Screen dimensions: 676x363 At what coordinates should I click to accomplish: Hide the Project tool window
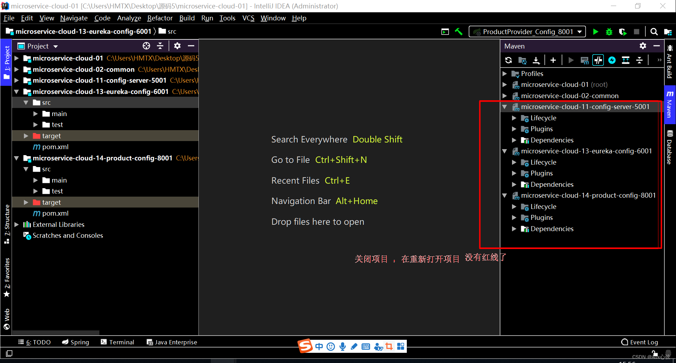pyautogui.click(x=191, y=46)
